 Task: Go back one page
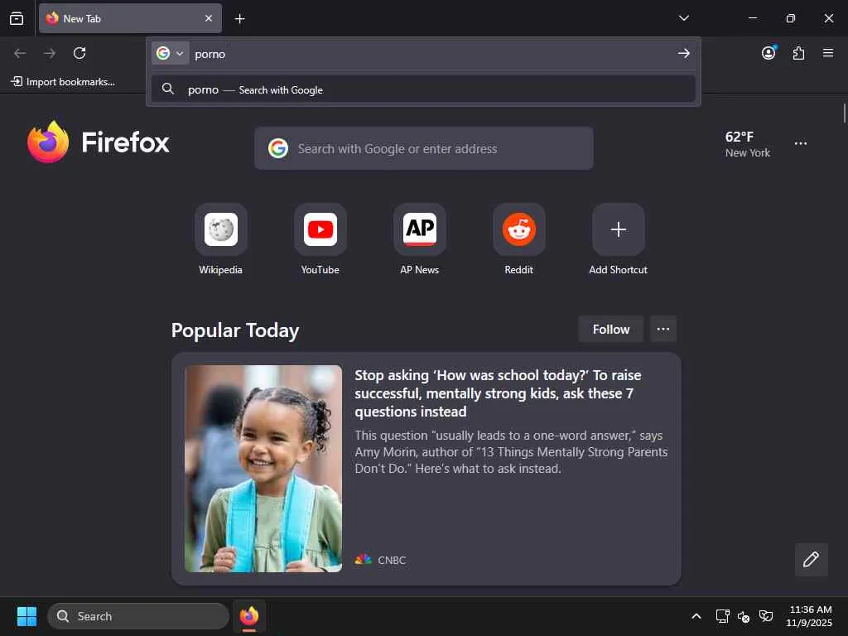[x=20, y=53]
